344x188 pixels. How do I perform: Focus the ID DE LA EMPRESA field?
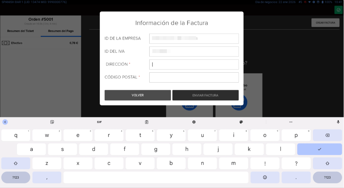(194, 38)
